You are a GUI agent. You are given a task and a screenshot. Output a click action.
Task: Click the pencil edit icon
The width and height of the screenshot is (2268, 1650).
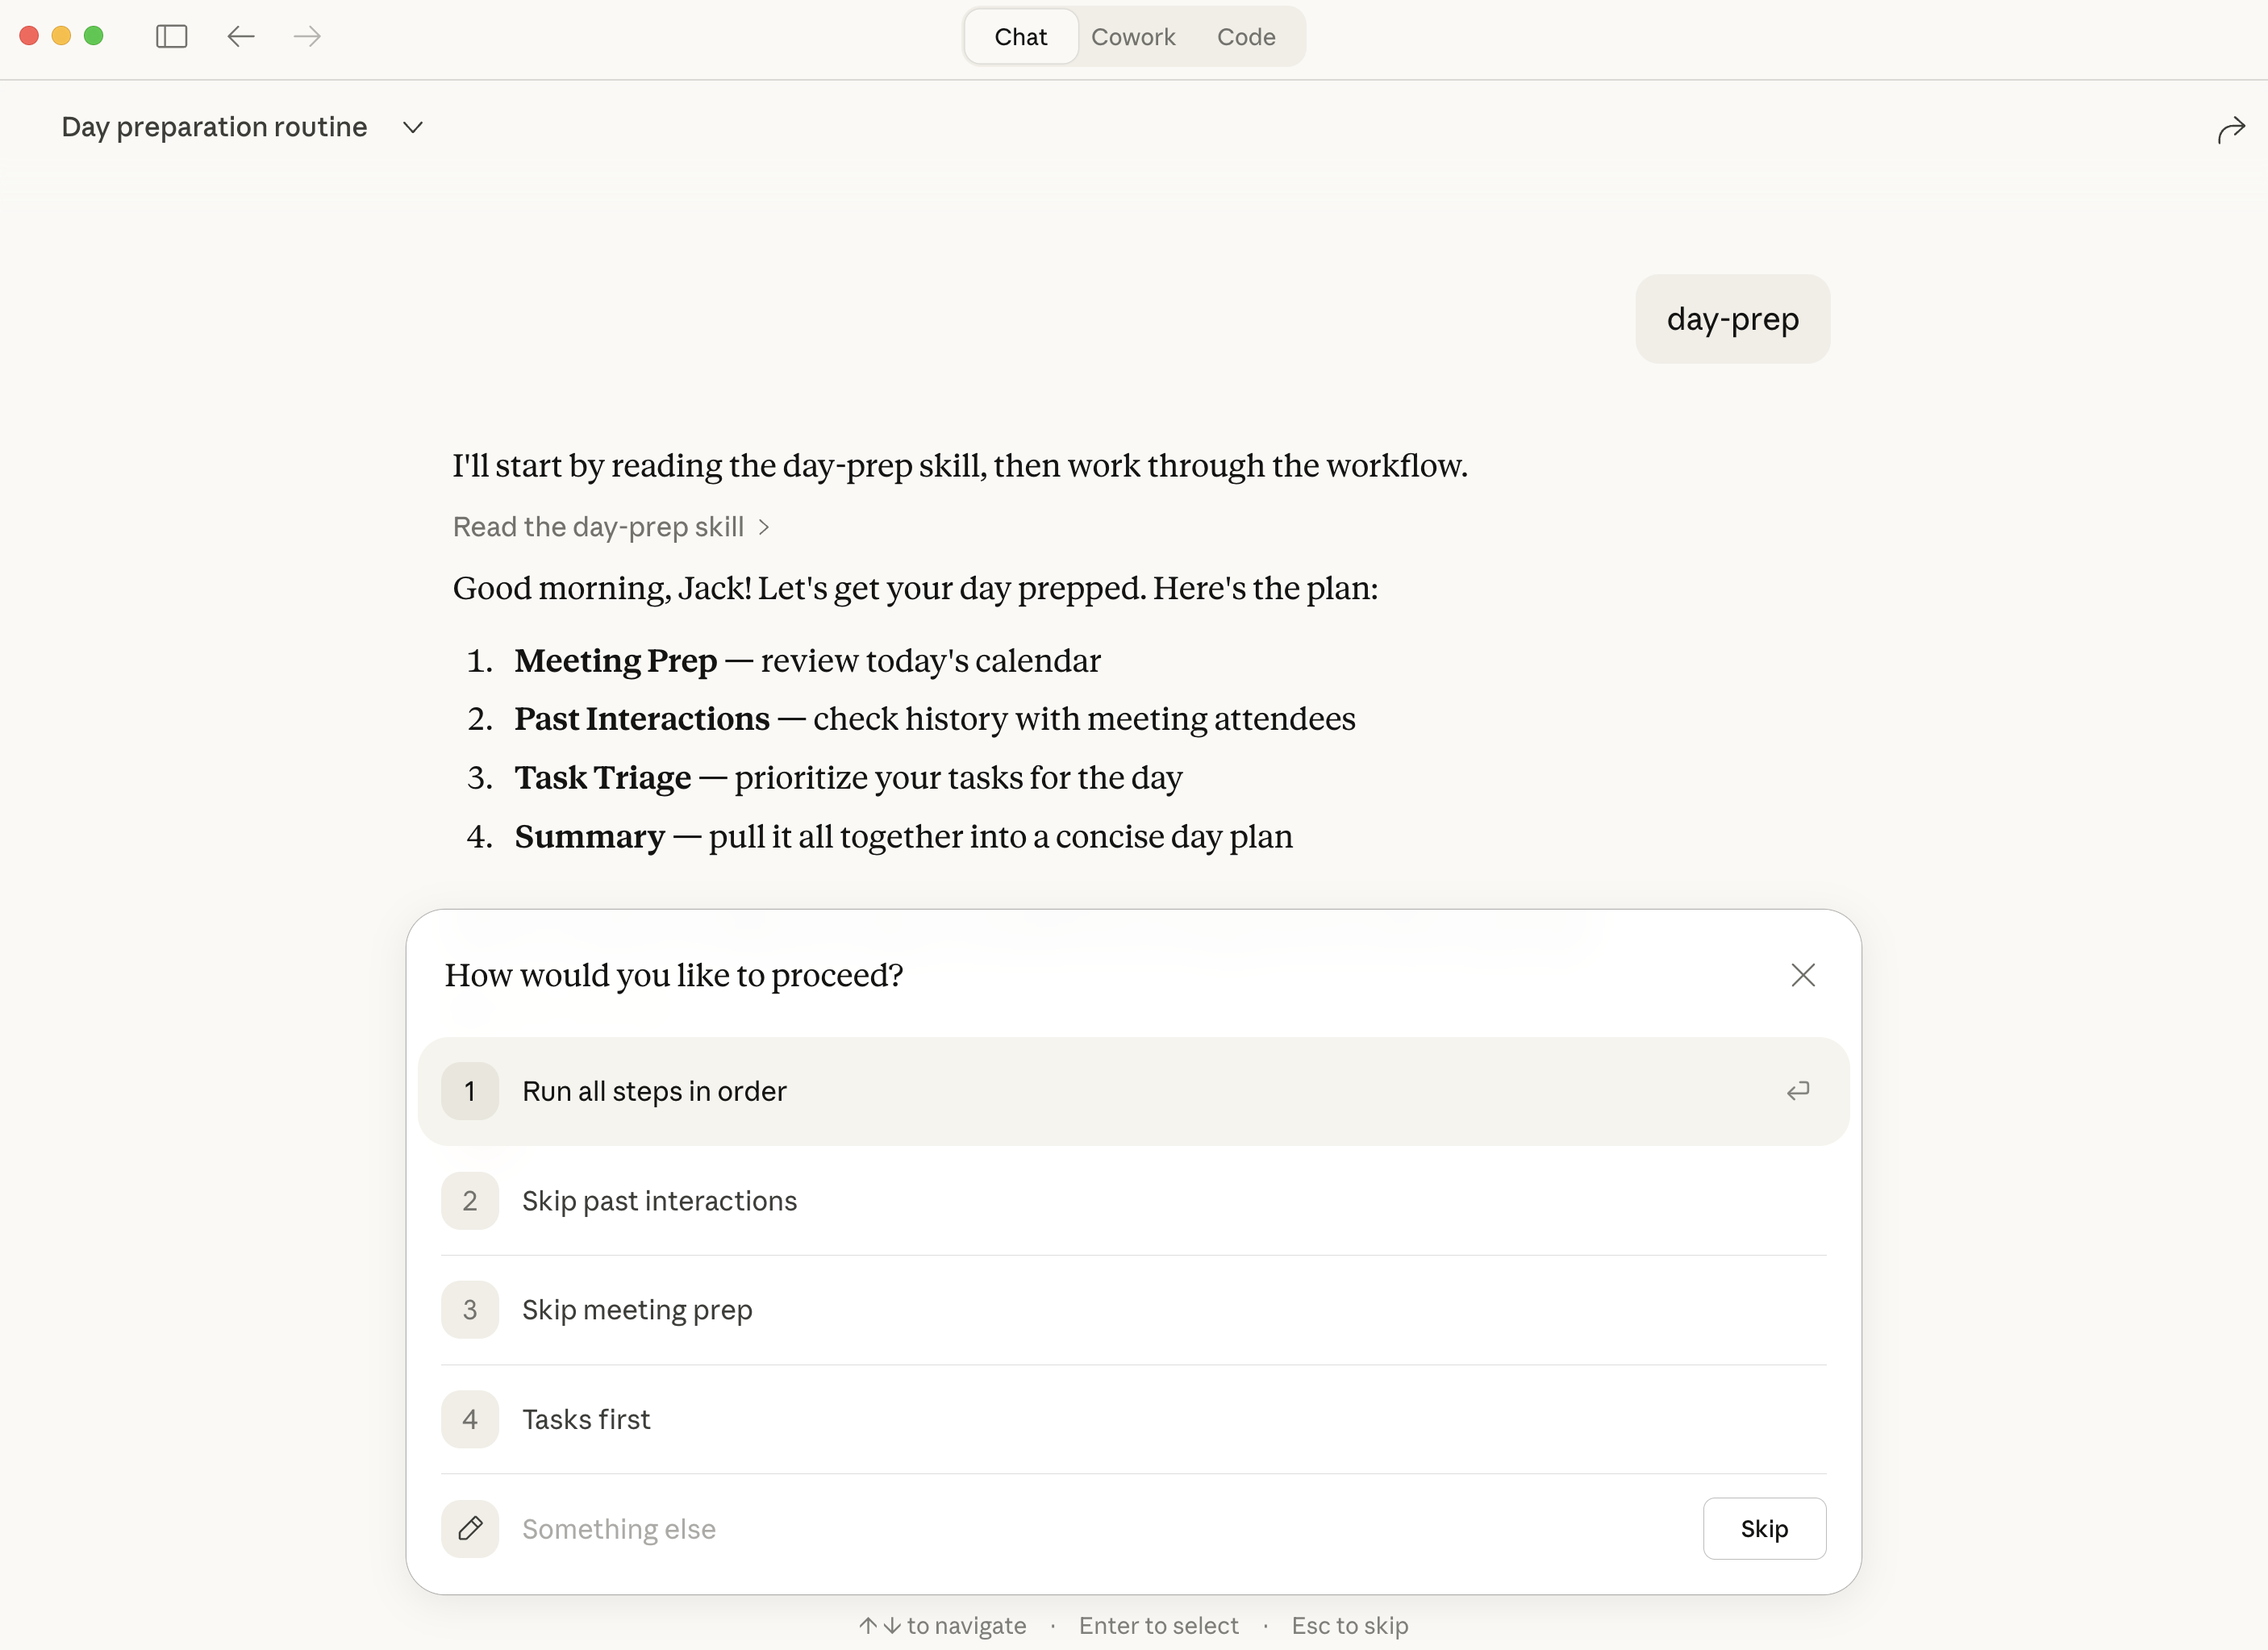[470, 1528]
